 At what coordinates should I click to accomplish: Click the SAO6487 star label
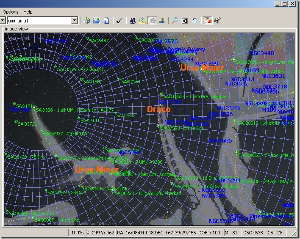[x=99, y=41]
